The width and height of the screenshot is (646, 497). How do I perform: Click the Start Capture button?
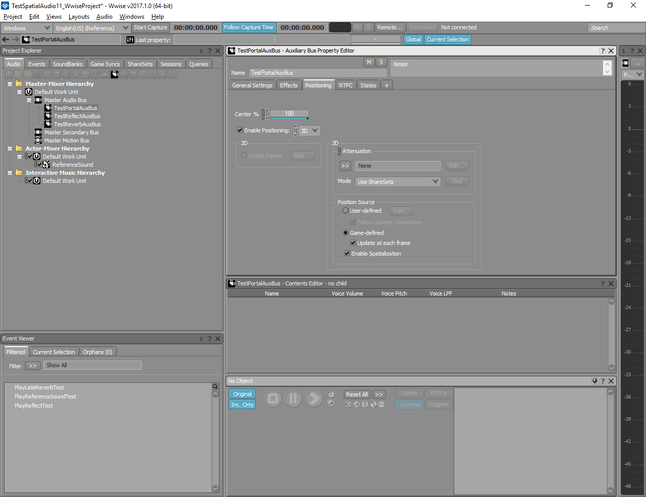pos(150,28)
